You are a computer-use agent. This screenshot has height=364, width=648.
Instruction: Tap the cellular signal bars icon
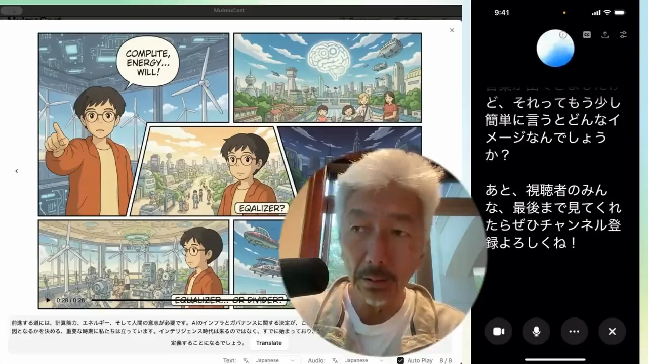[595, 13]
